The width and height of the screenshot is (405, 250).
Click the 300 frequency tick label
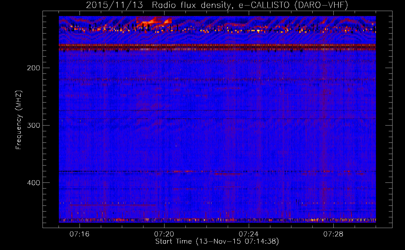point(34,125)
